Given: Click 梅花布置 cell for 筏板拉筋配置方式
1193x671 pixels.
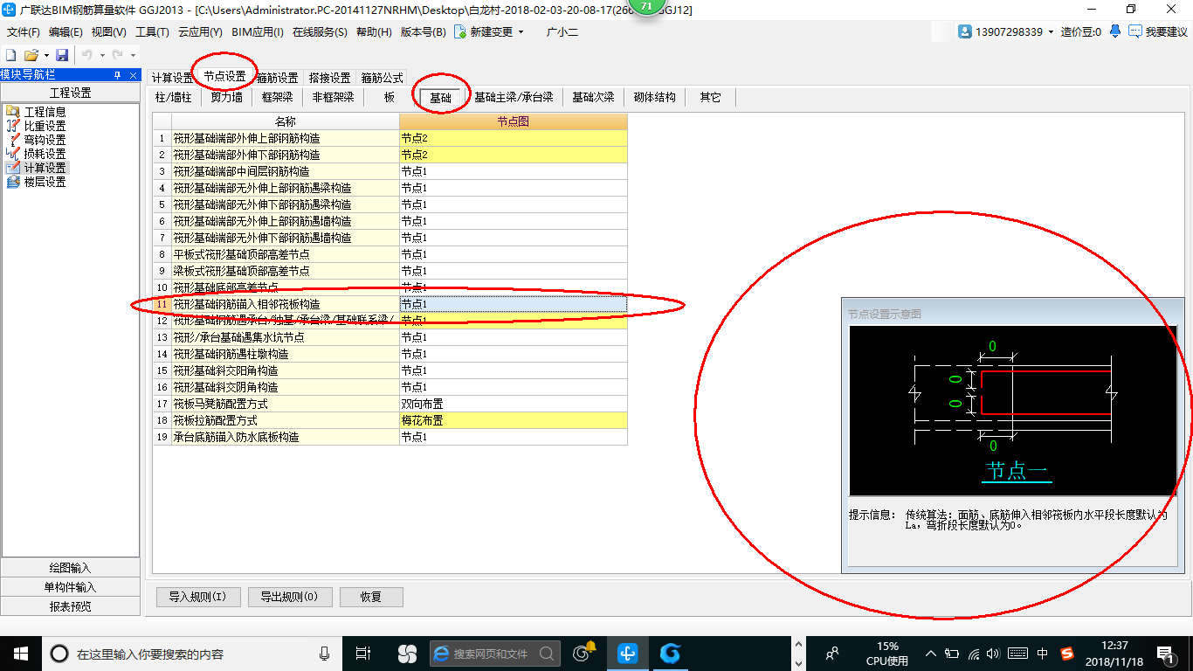Looking at the screenshot, I should pos(513,420).
